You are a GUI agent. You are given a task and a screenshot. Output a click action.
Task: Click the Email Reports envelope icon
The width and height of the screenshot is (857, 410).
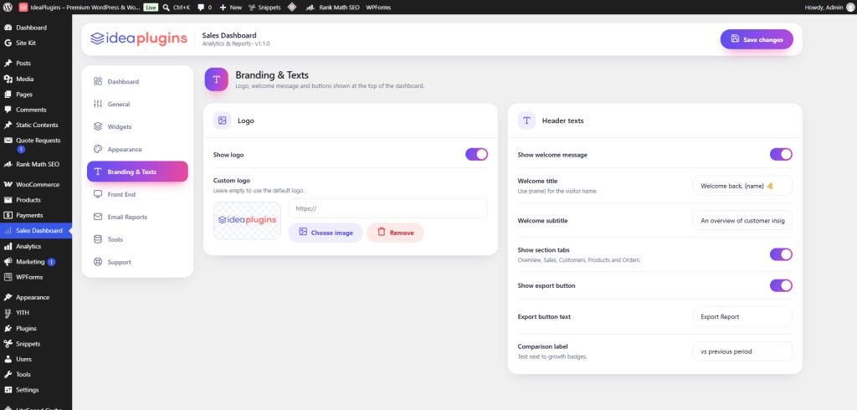pyautogui.click(x=98, y=217)
